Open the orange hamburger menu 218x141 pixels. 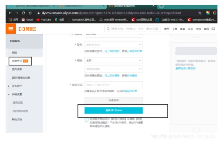(x=11, y=29)
